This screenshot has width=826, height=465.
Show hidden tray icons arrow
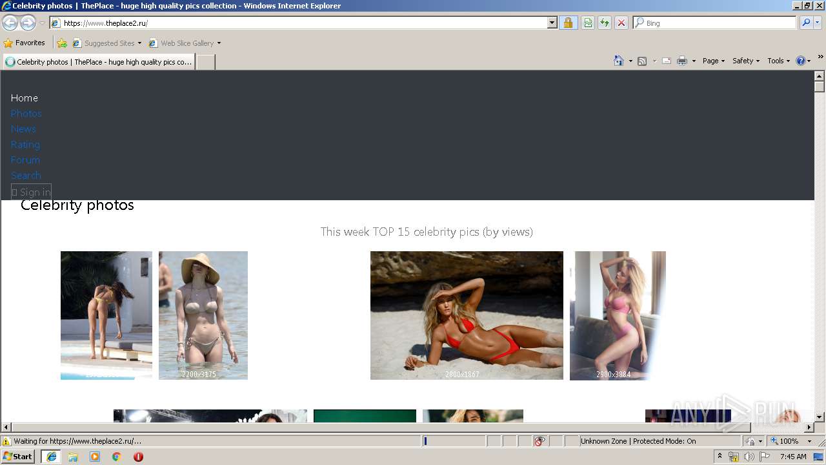720,457
